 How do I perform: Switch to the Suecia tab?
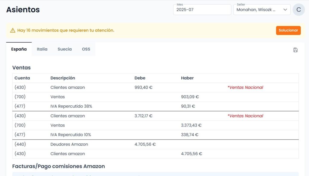65,49
